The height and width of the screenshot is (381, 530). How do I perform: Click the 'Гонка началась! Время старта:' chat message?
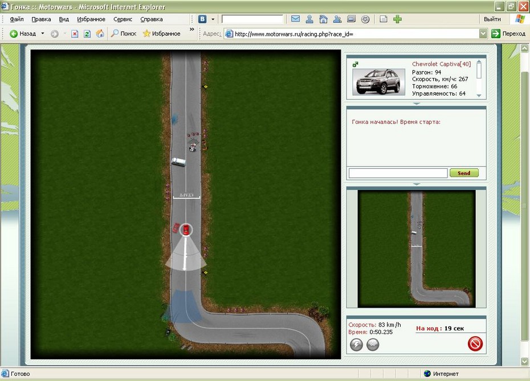[x=396, y=122]
